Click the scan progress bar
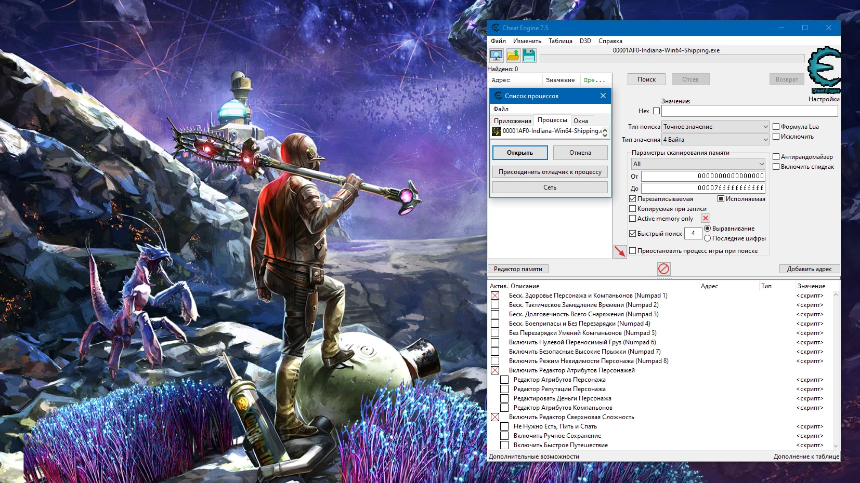This screenshot has height=483, width=860. [671, 58]
